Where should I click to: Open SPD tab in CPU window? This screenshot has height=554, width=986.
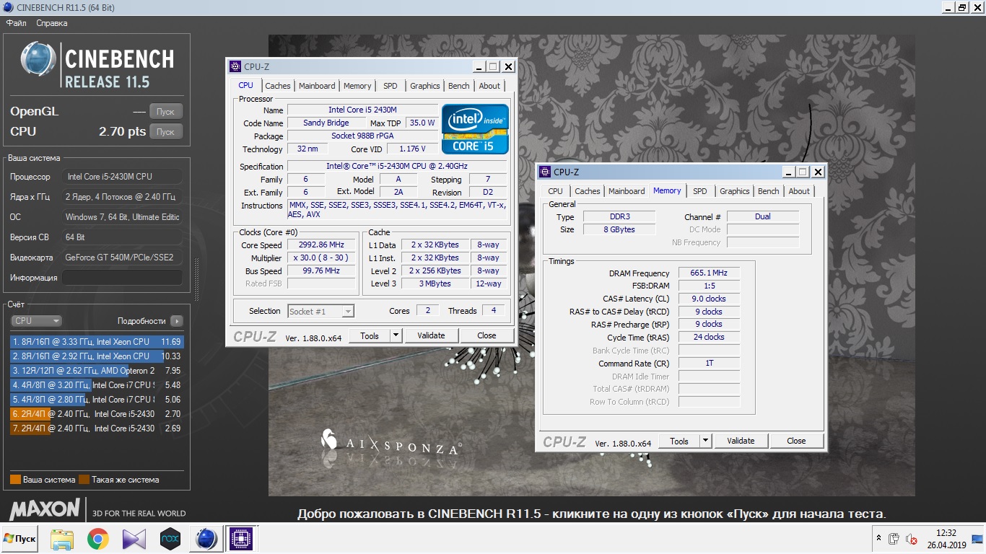click(391, 86)
